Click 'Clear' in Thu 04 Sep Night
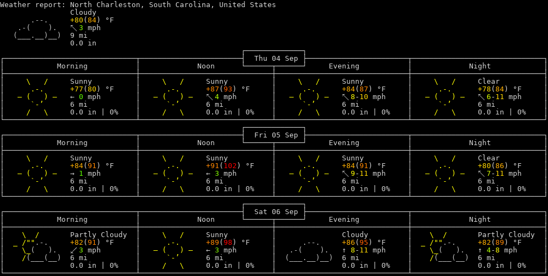 (x=489, y=82)
